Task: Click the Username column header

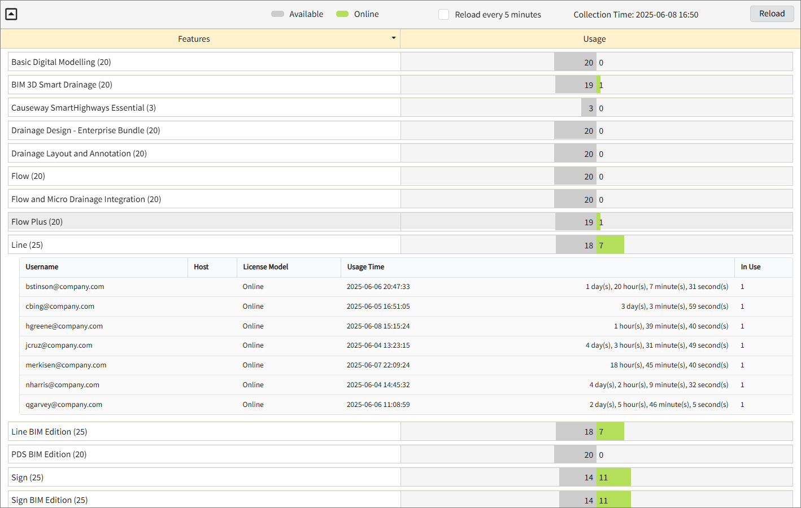Action: click(43, 266)
